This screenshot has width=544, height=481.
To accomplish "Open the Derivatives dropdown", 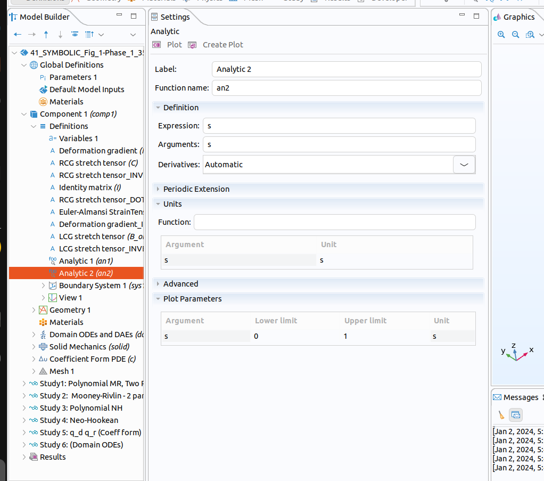I will (464, 165).
